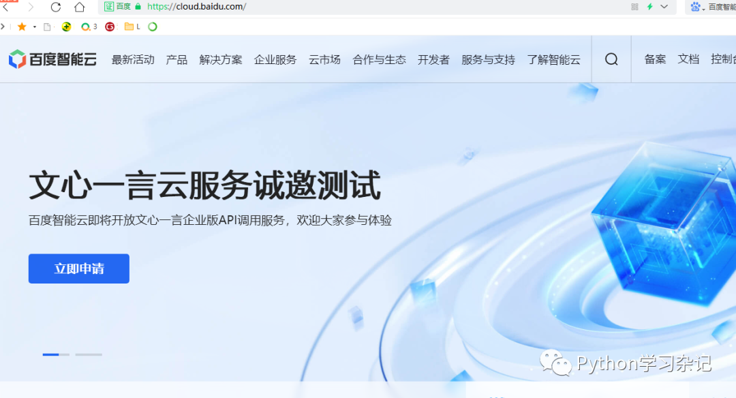The height and width of the screenshot is (398, 736).
Task: Click the browser forward arrow
Action: (31, 7)
